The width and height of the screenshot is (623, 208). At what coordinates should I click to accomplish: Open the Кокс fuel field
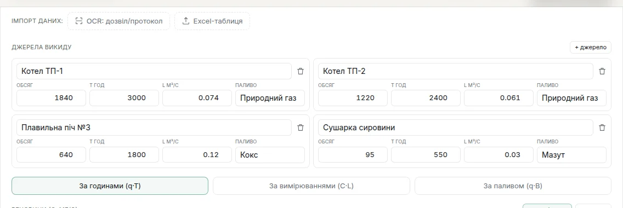[270, 154]
